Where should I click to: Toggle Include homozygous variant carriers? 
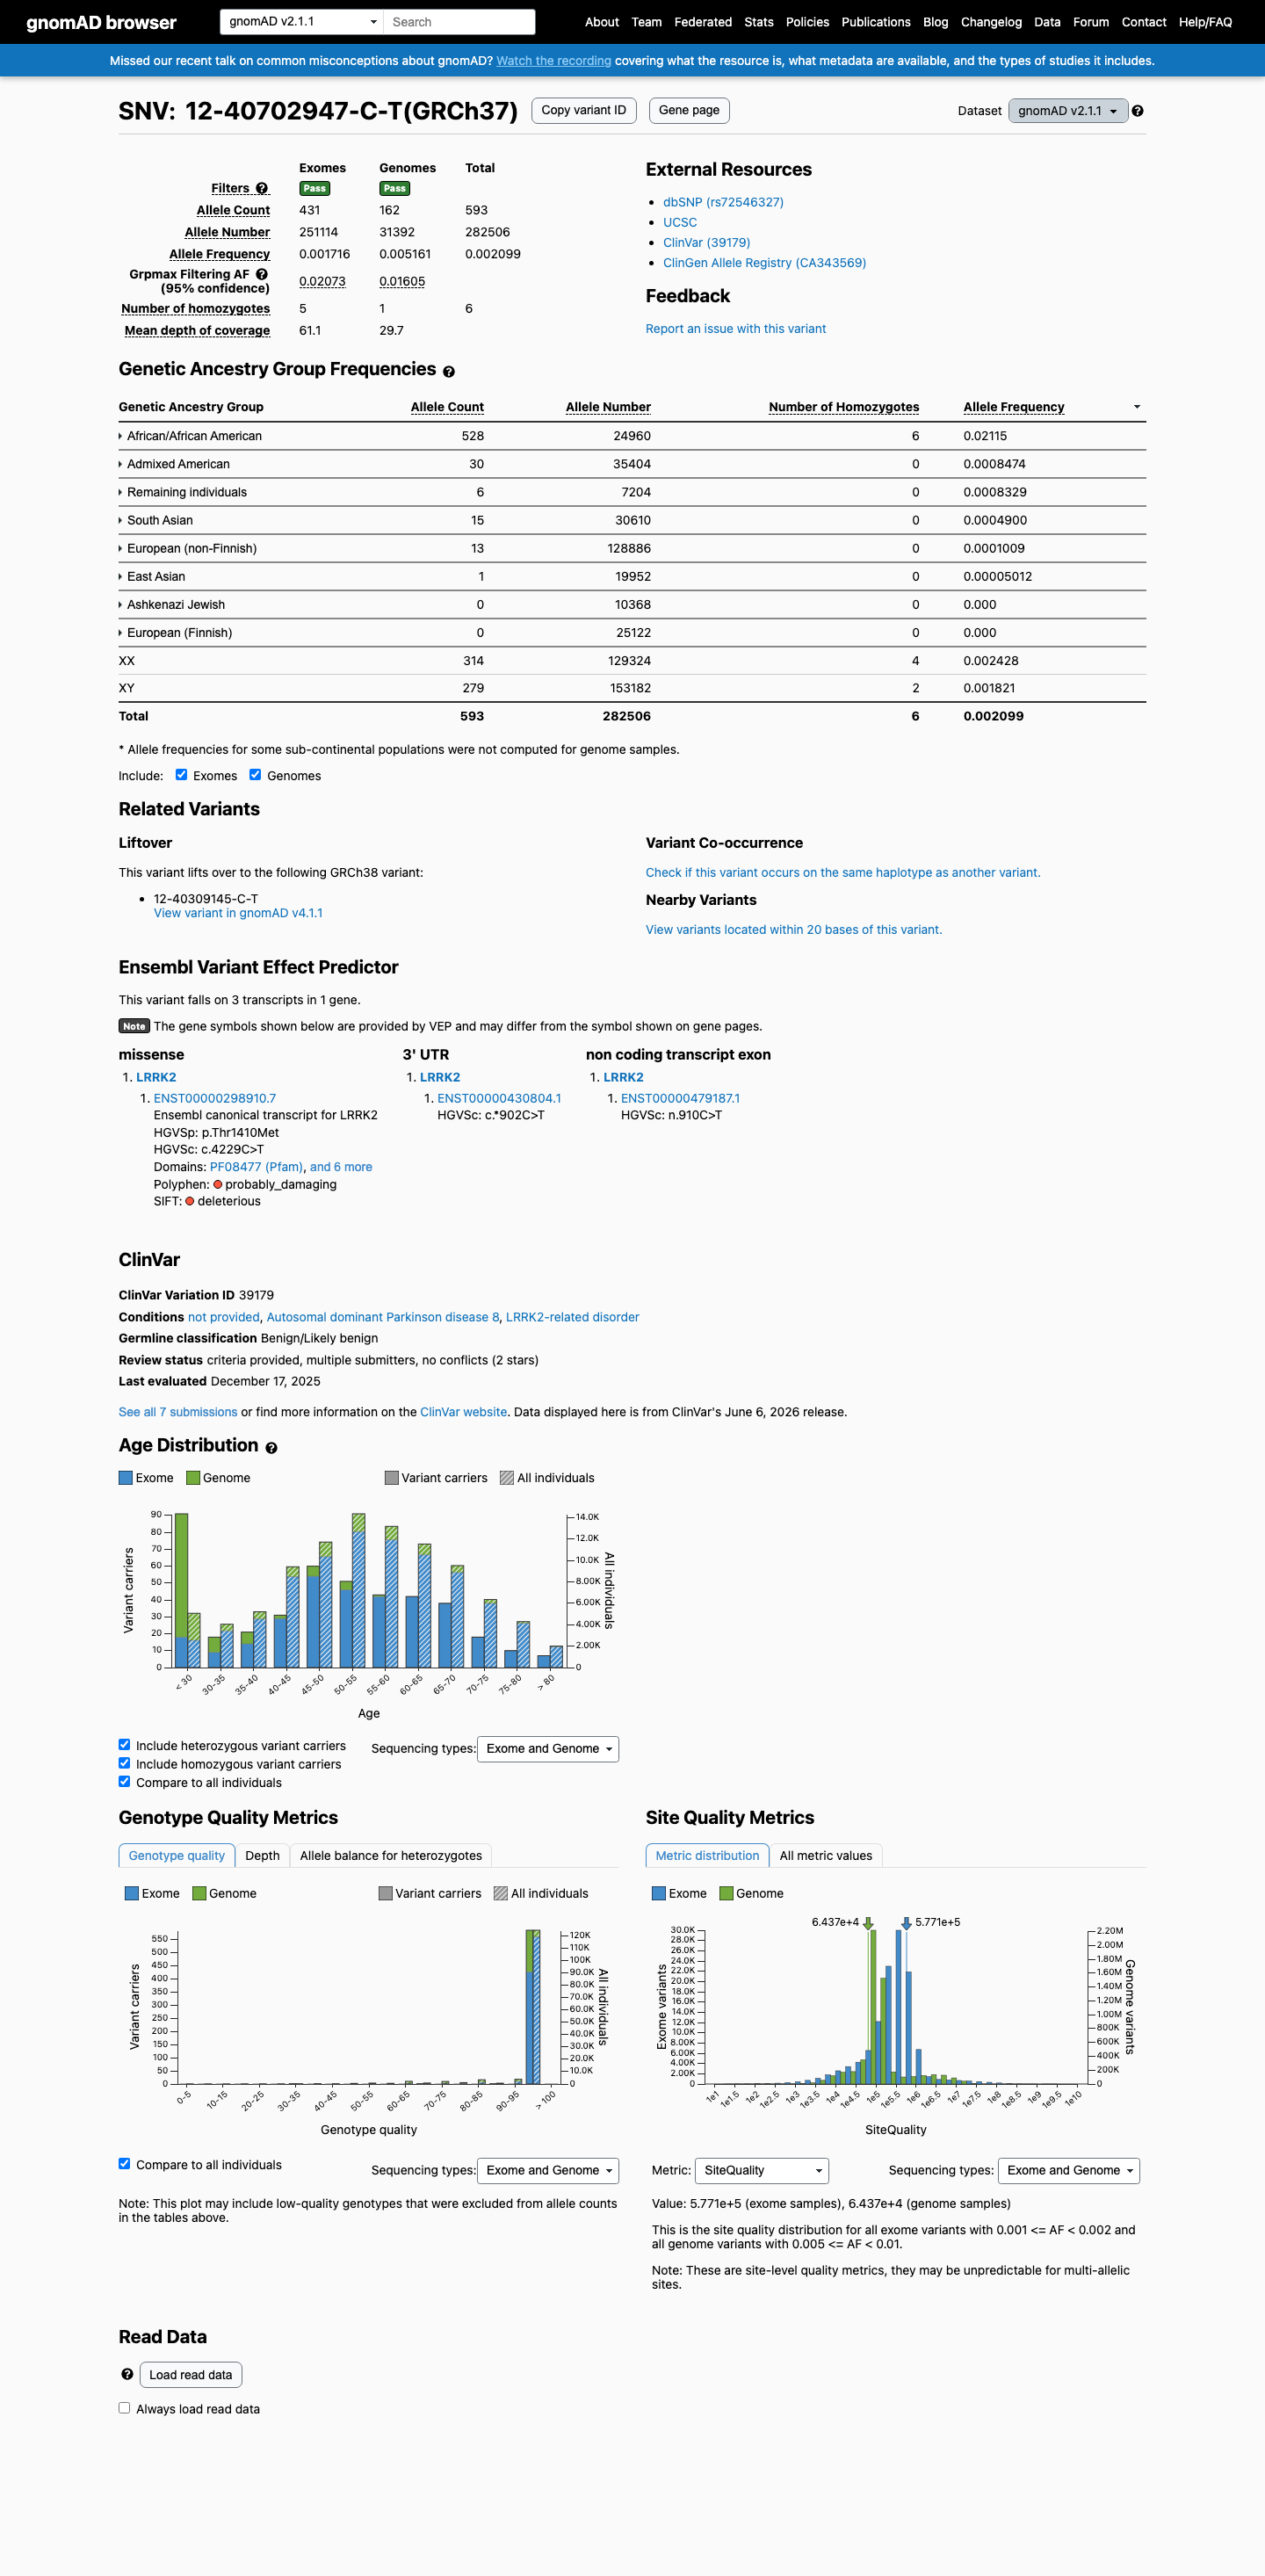point(124,1763)
